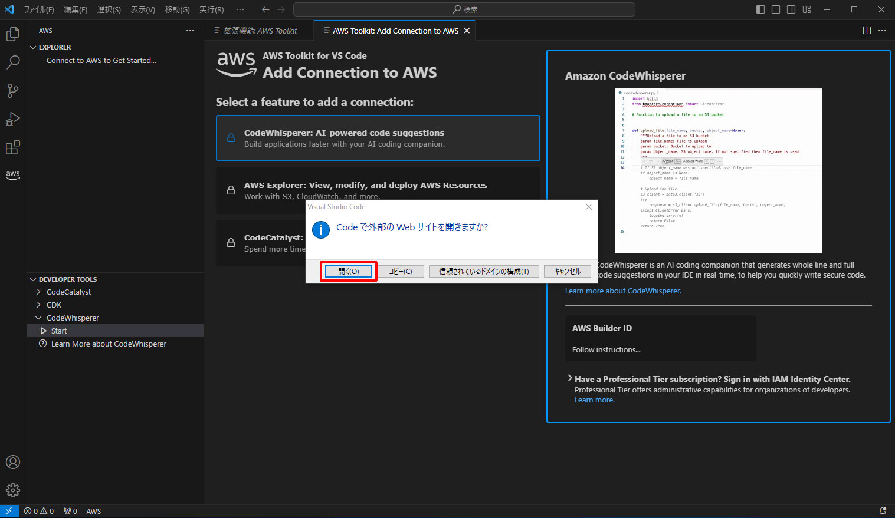The height and width of the screenshot is (518, 895).
Task: Click Connect to AWS to Get Started
Action: pos(101,60)
